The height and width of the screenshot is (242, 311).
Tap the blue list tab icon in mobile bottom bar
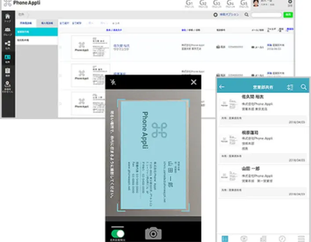[225, 238]
